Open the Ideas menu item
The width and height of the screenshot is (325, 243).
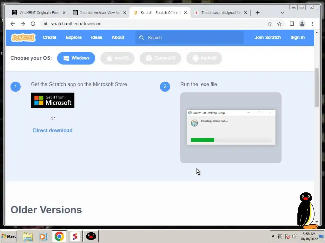pos(96,38)
